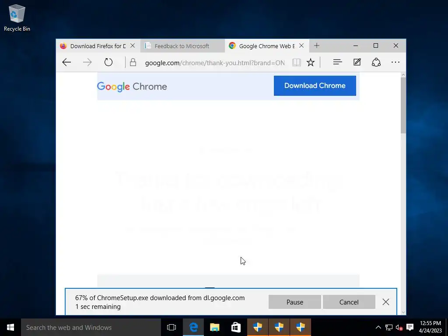This screenshot has height=336, width=448.
Task: Click the '1 sec remaining' status text
Action: 98,307
